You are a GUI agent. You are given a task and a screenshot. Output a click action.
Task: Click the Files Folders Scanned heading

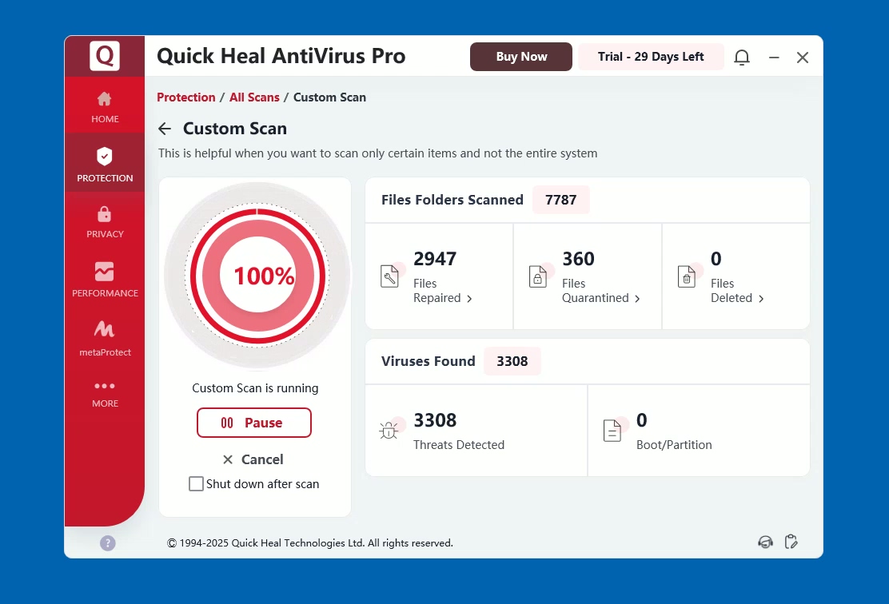[452, 200]
